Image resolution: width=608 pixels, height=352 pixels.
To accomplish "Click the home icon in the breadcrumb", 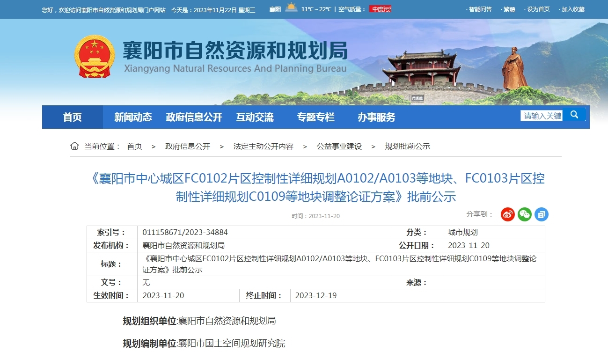I will (x=74, y=146).
